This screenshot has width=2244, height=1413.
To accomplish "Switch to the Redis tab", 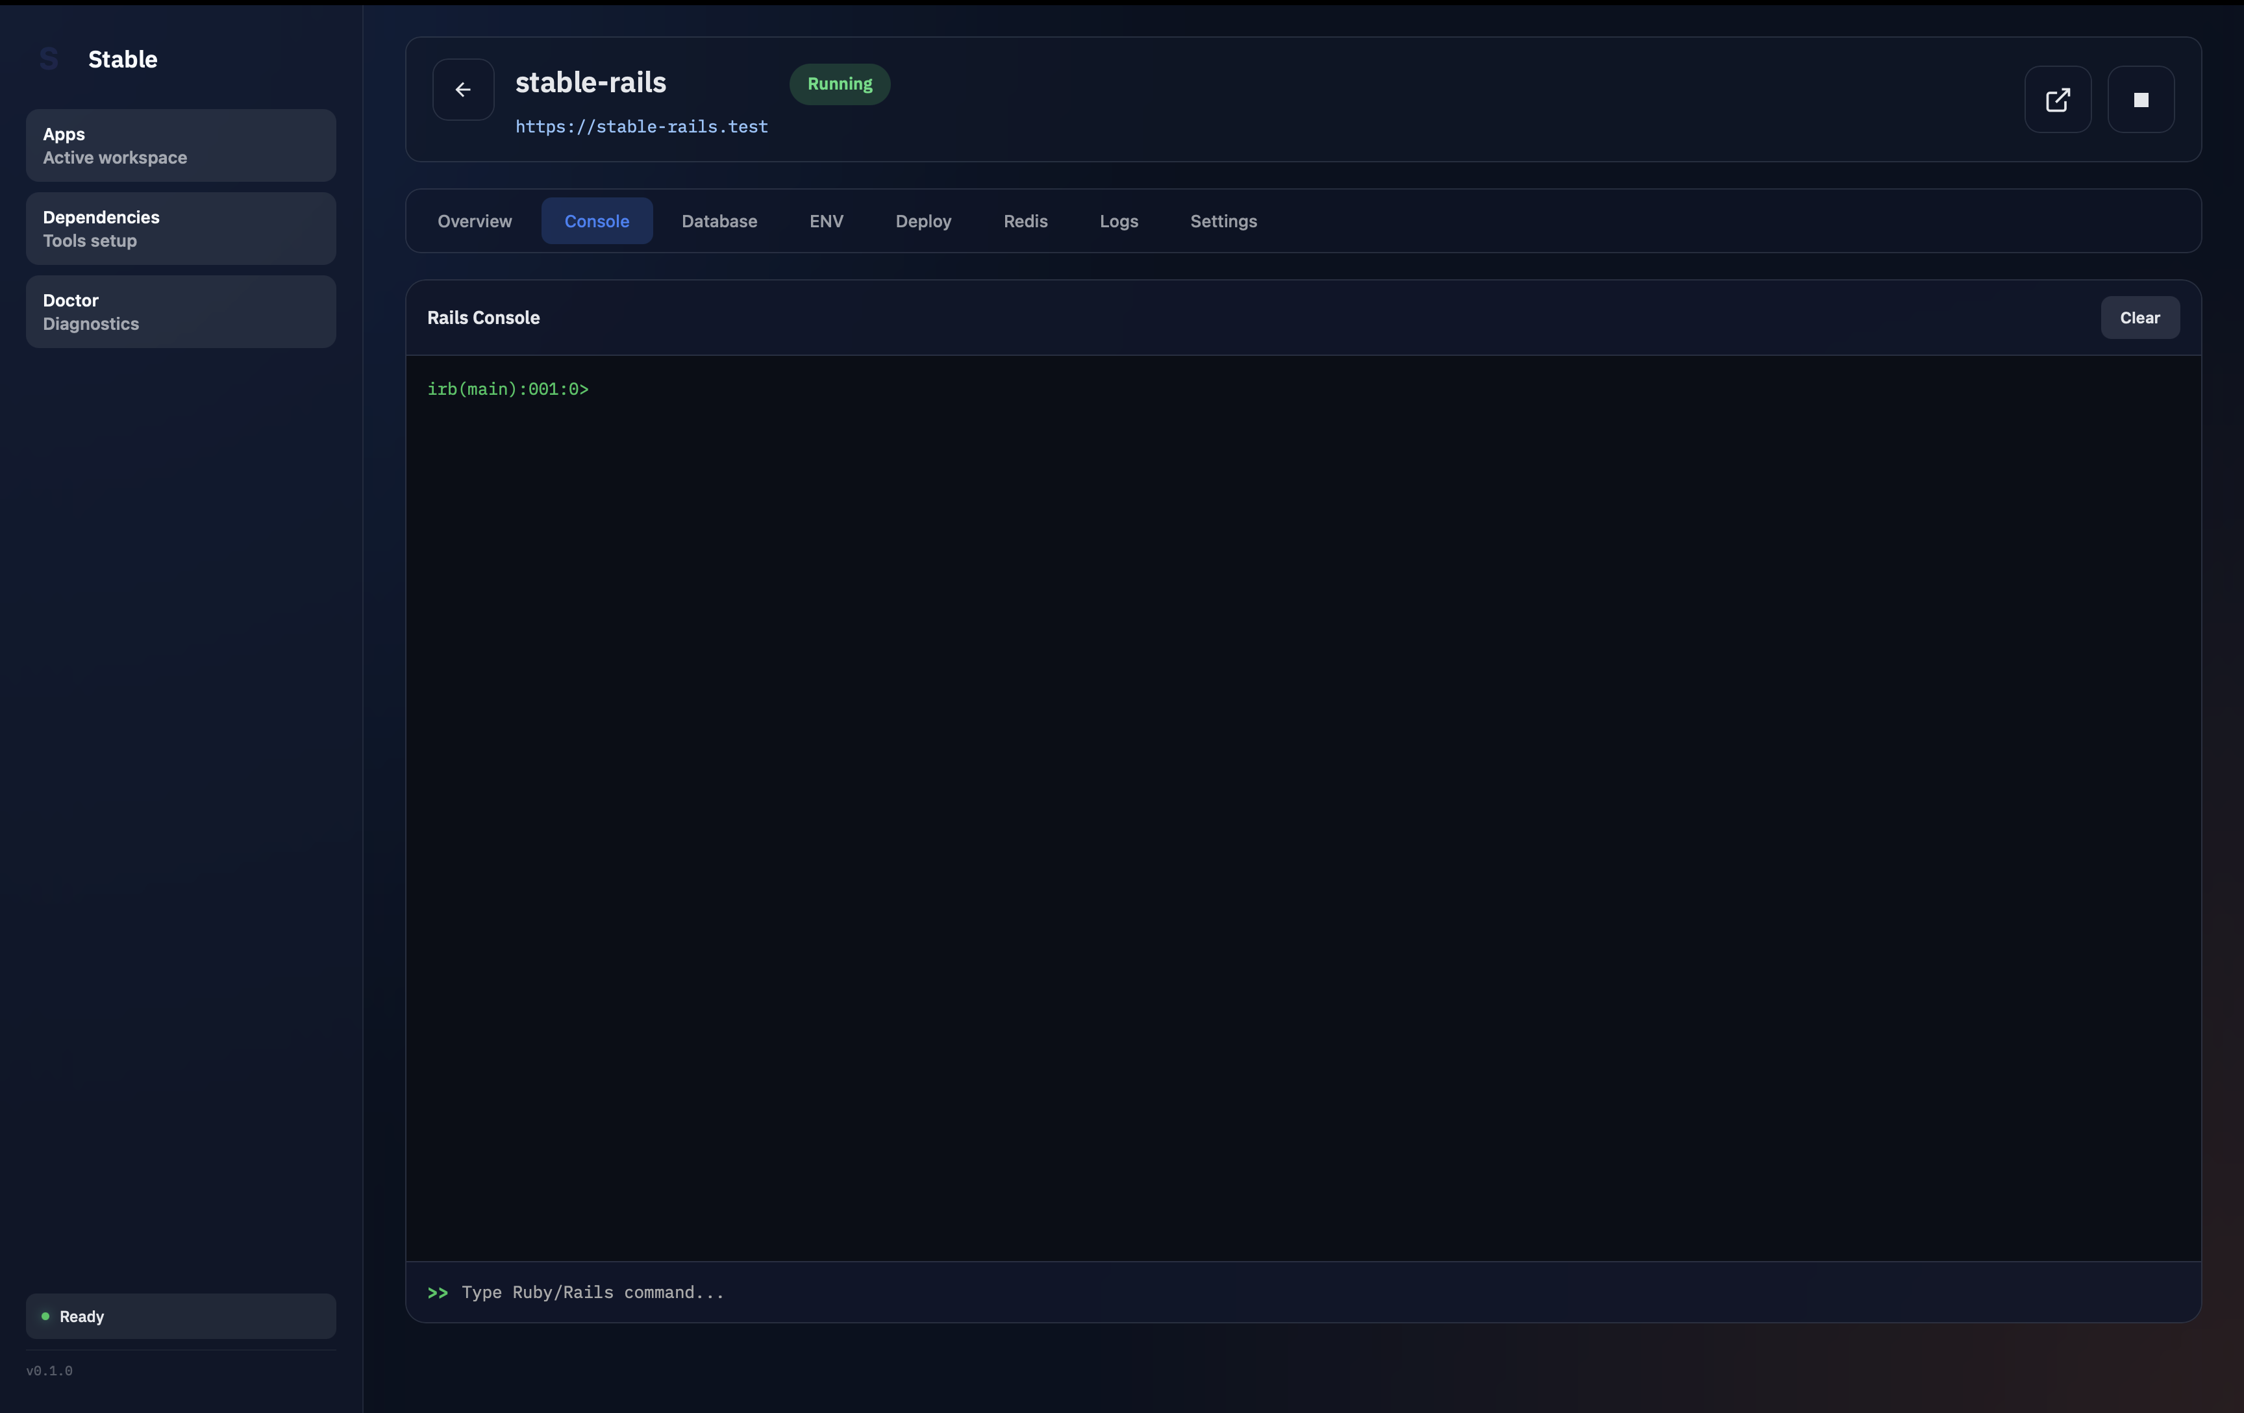I will point(1025,221).
